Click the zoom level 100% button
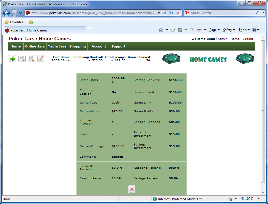This screenshot has height=204, width=268. click(x=247, y=199)
